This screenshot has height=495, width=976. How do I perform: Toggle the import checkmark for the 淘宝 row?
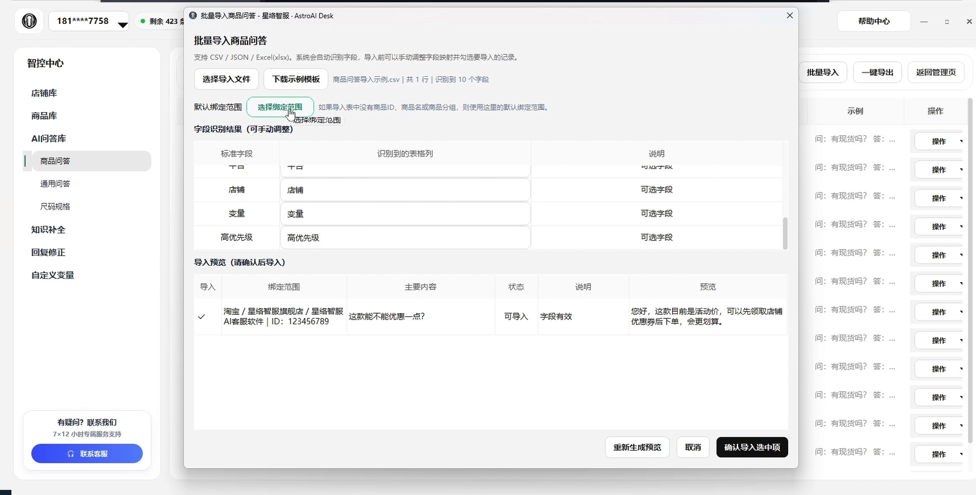coord(201,316)
